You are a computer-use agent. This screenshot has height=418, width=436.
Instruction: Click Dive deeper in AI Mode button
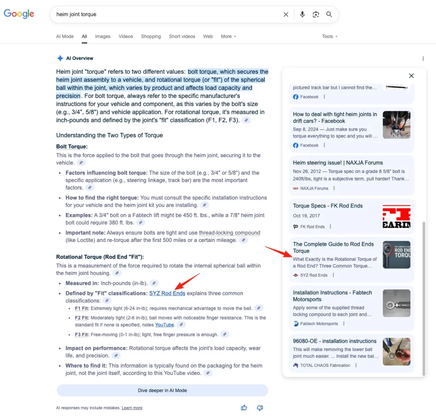(162, 390)
